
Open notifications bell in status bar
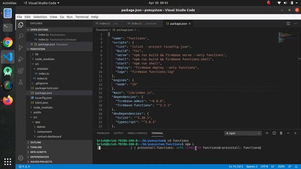[x=296, y=167]
